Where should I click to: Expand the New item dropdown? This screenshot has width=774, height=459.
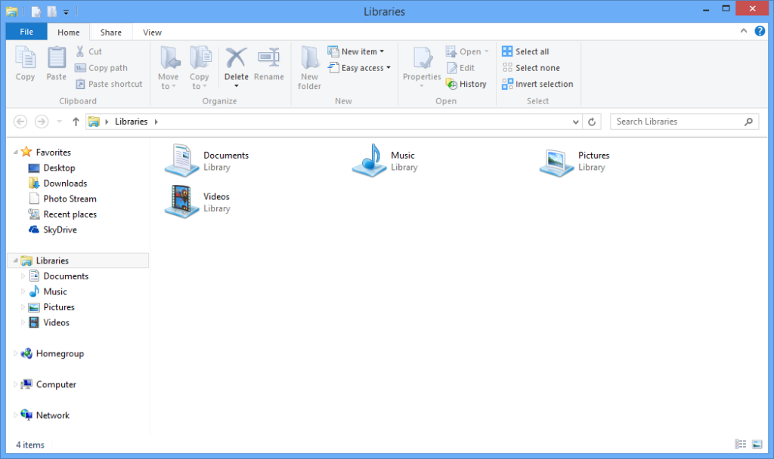379,51
